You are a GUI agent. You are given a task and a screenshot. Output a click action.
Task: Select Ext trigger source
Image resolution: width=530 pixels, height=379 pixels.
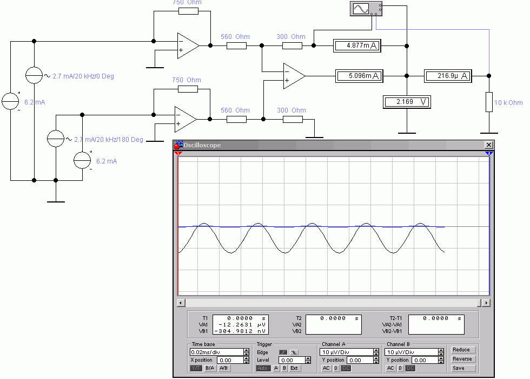click(294, 368)
